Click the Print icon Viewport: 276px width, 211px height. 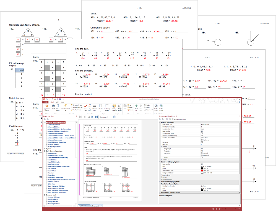[x=53, y=107]
